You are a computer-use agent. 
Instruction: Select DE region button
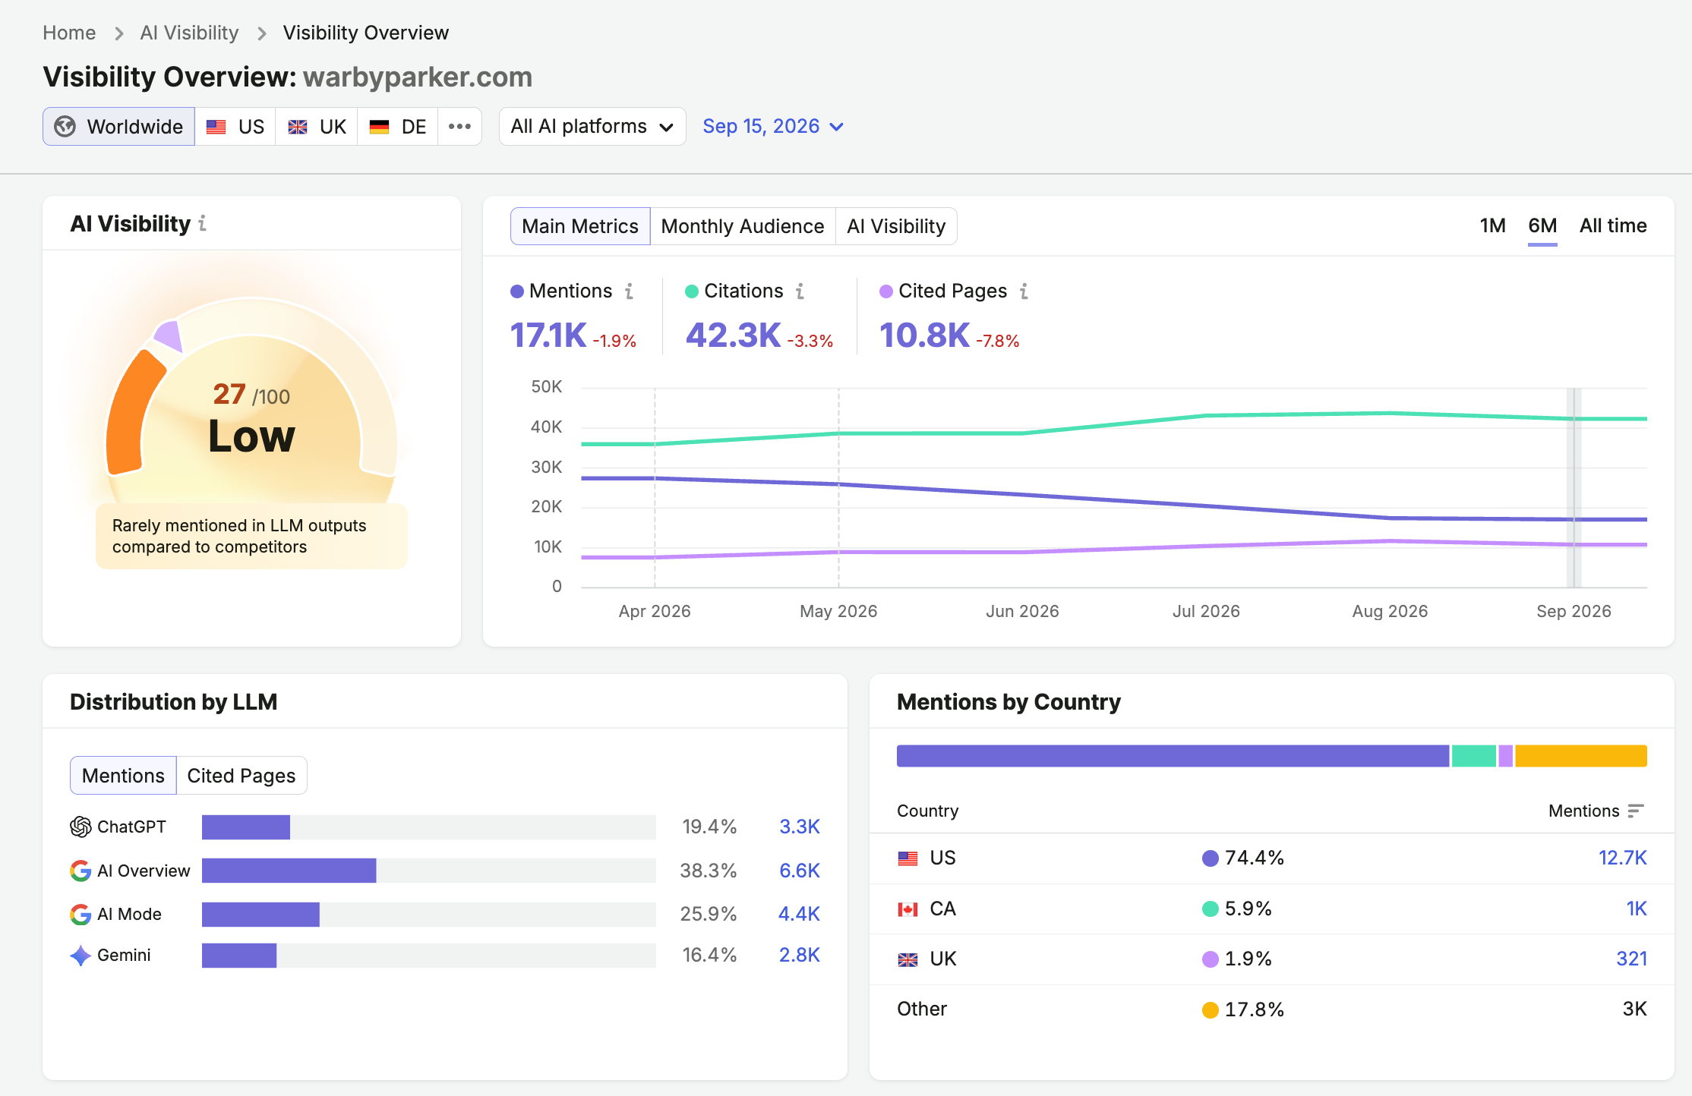(398, 127)
